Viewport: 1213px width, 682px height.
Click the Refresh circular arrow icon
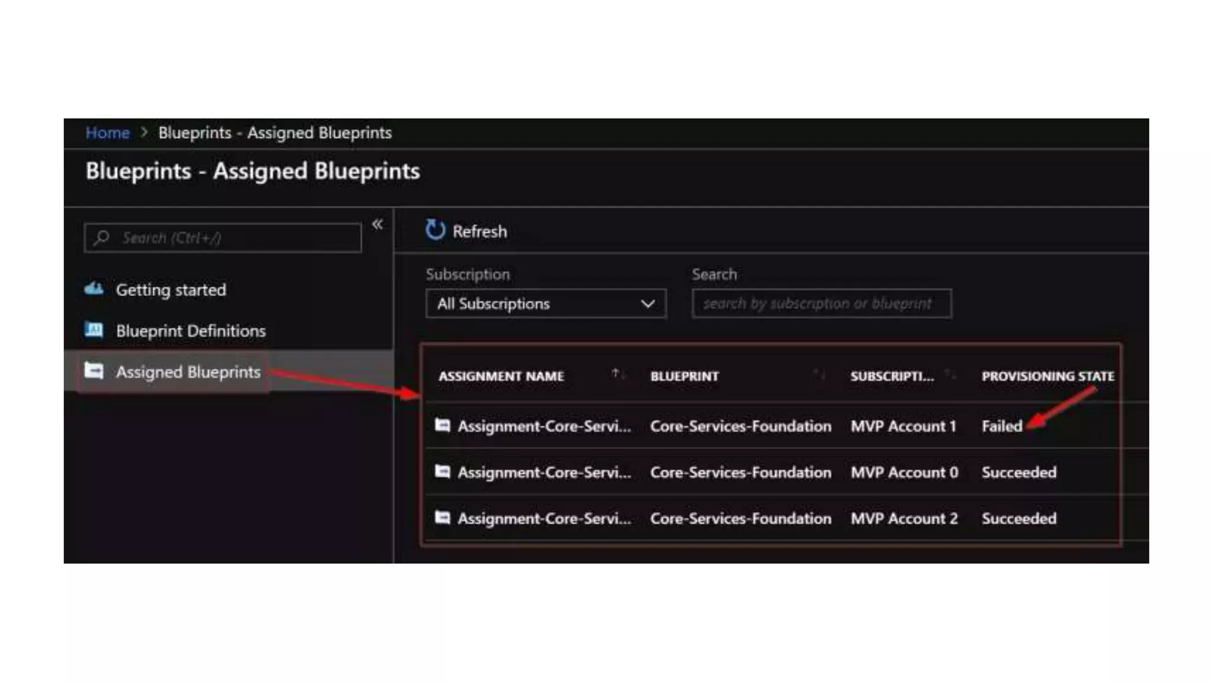pyautogui.click(x=435, y=230)
